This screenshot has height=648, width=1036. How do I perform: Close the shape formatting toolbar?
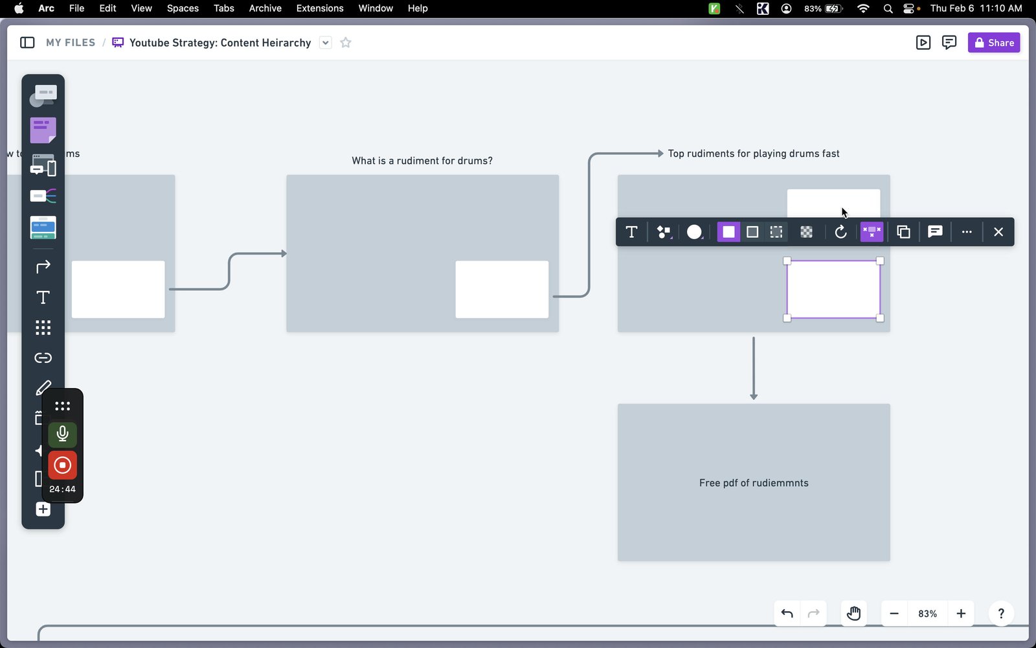(x=998, y=232)
